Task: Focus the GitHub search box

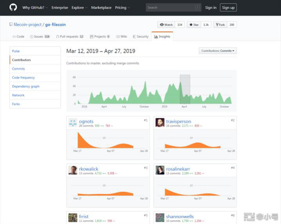Action: [173, 7]
